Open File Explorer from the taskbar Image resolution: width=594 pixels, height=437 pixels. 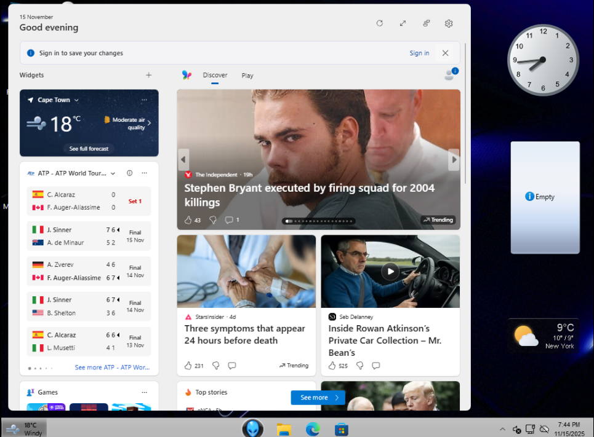click(283, 430)
